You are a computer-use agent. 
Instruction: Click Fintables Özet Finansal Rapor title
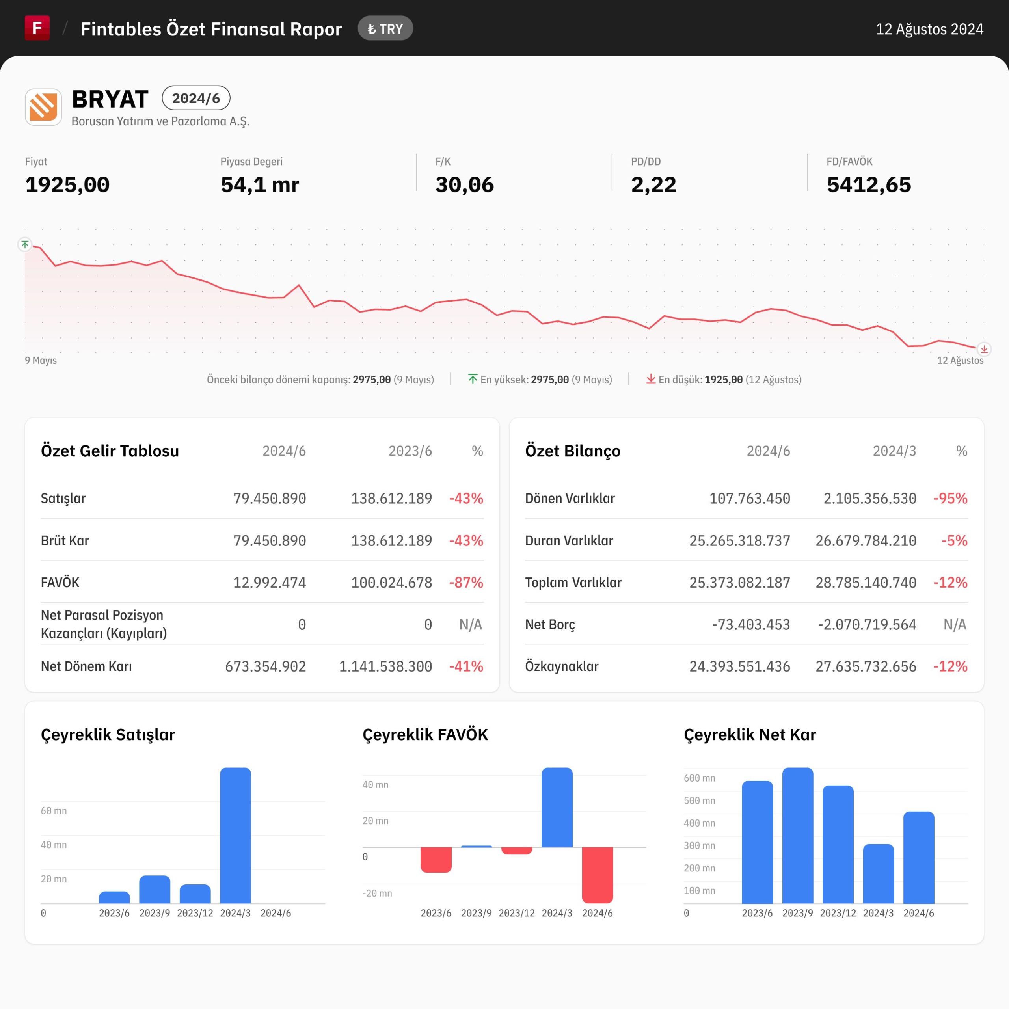pyautogui.click(x=211, y=29)
